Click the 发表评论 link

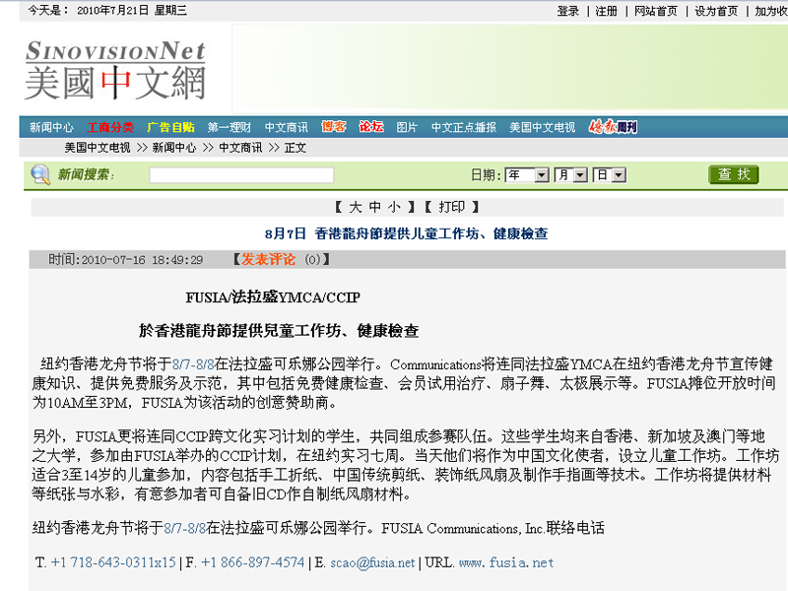point(268,259)
